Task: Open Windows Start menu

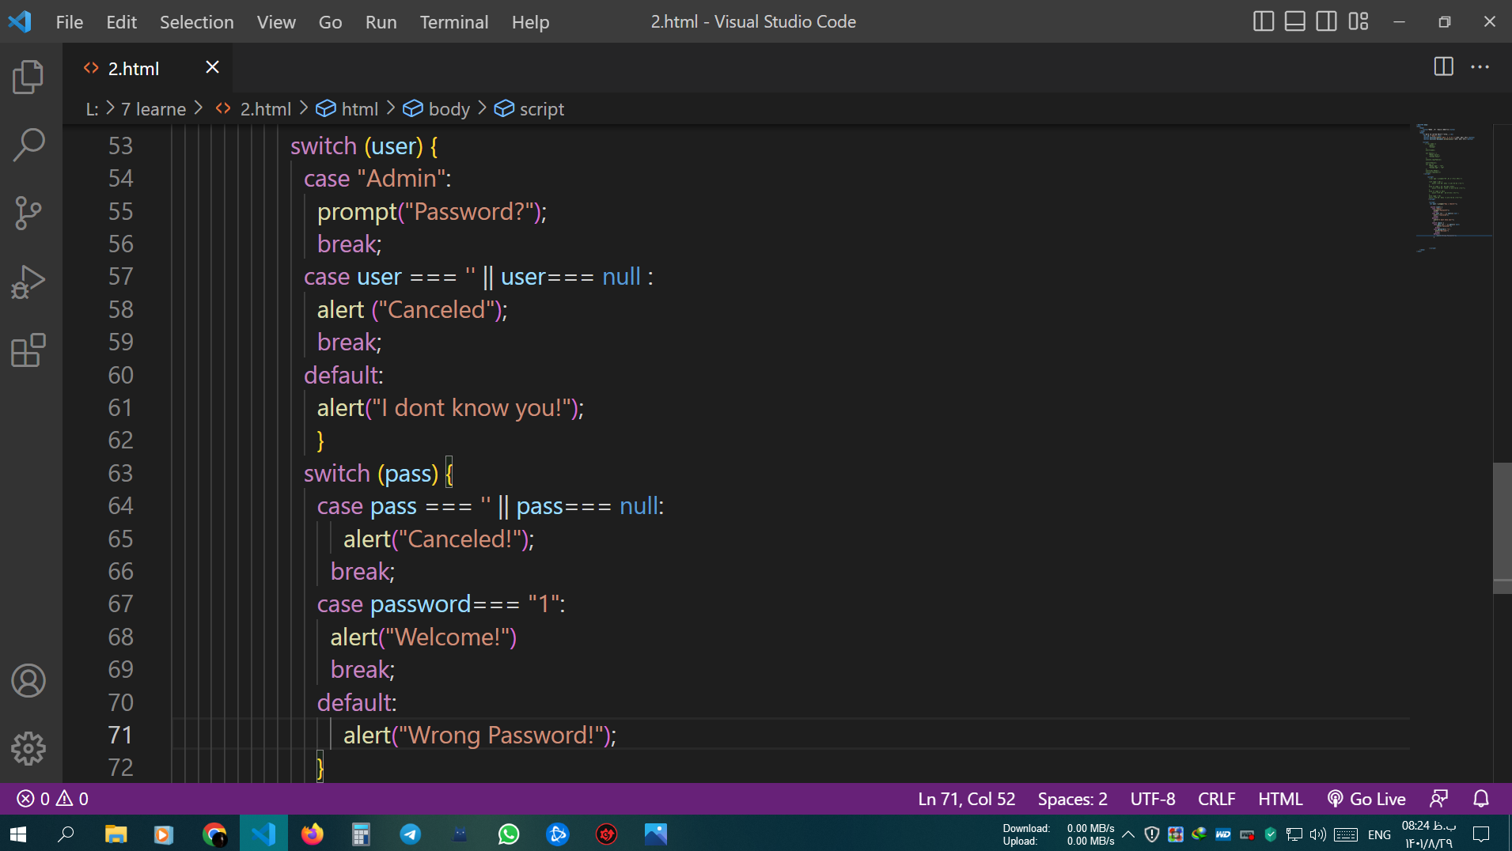Action: click(18, 834)
